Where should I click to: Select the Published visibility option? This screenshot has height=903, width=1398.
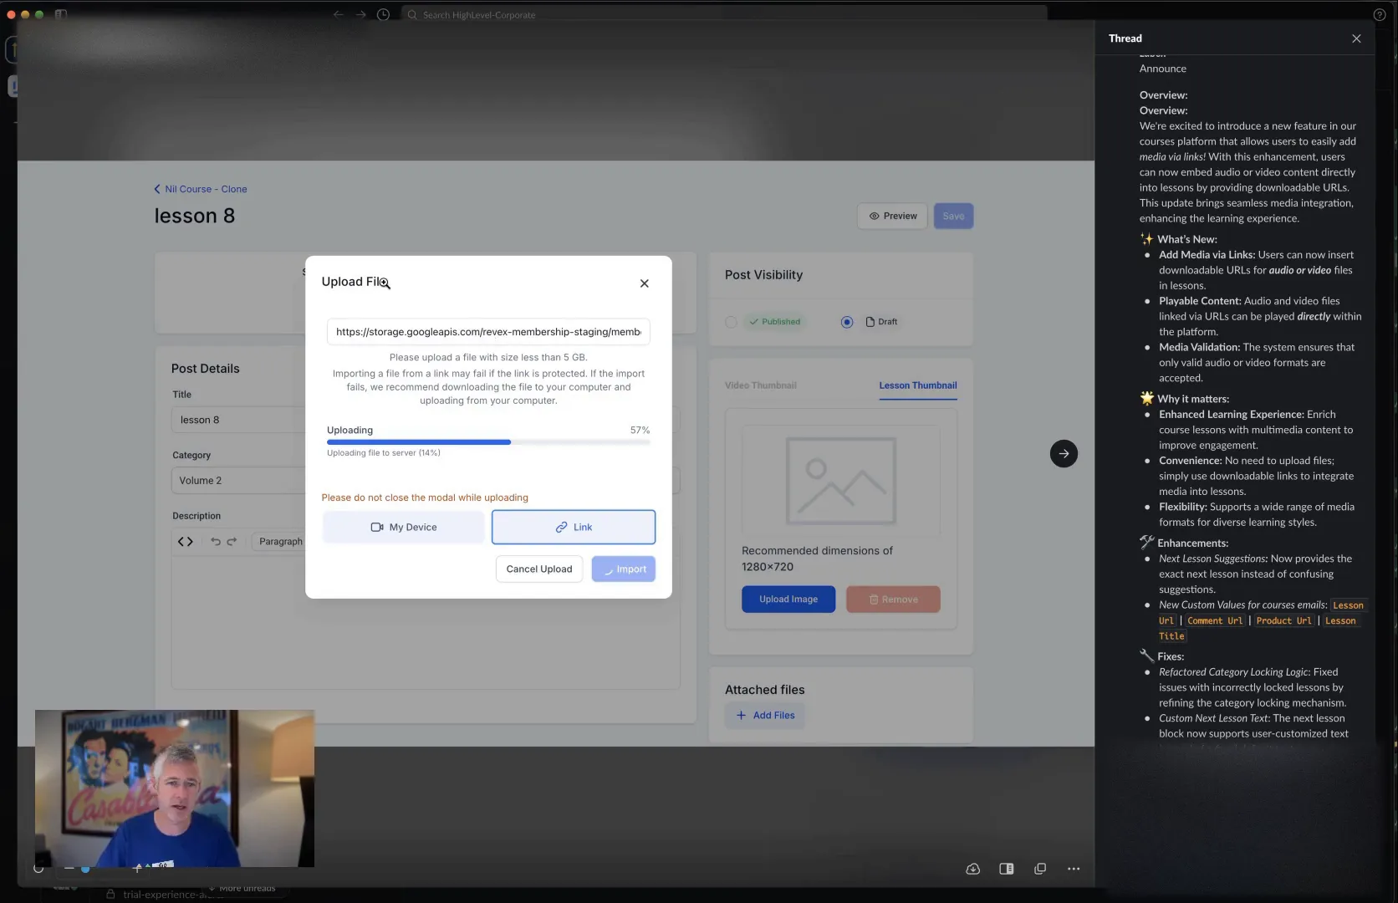point(731,322)
